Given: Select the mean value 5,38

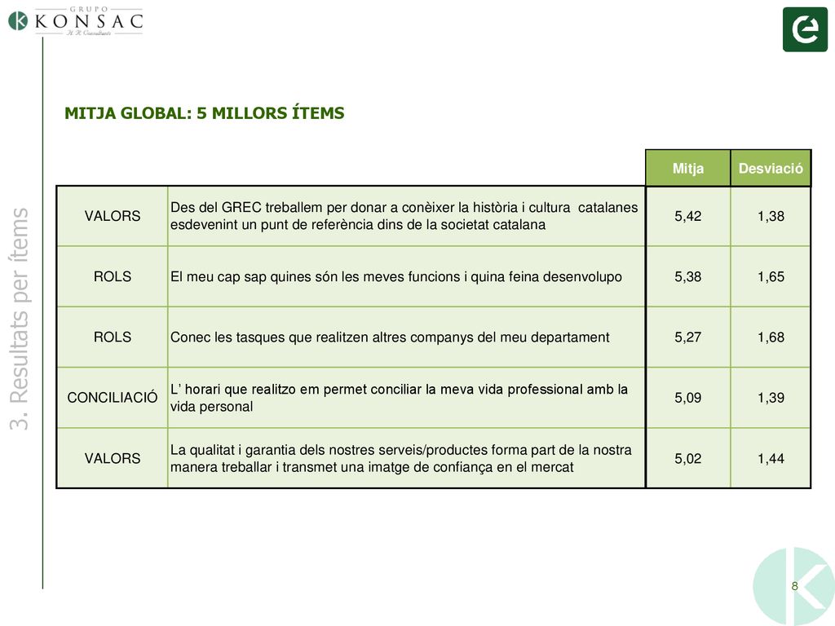Looking at the screenshot, I should click(687, 277).
